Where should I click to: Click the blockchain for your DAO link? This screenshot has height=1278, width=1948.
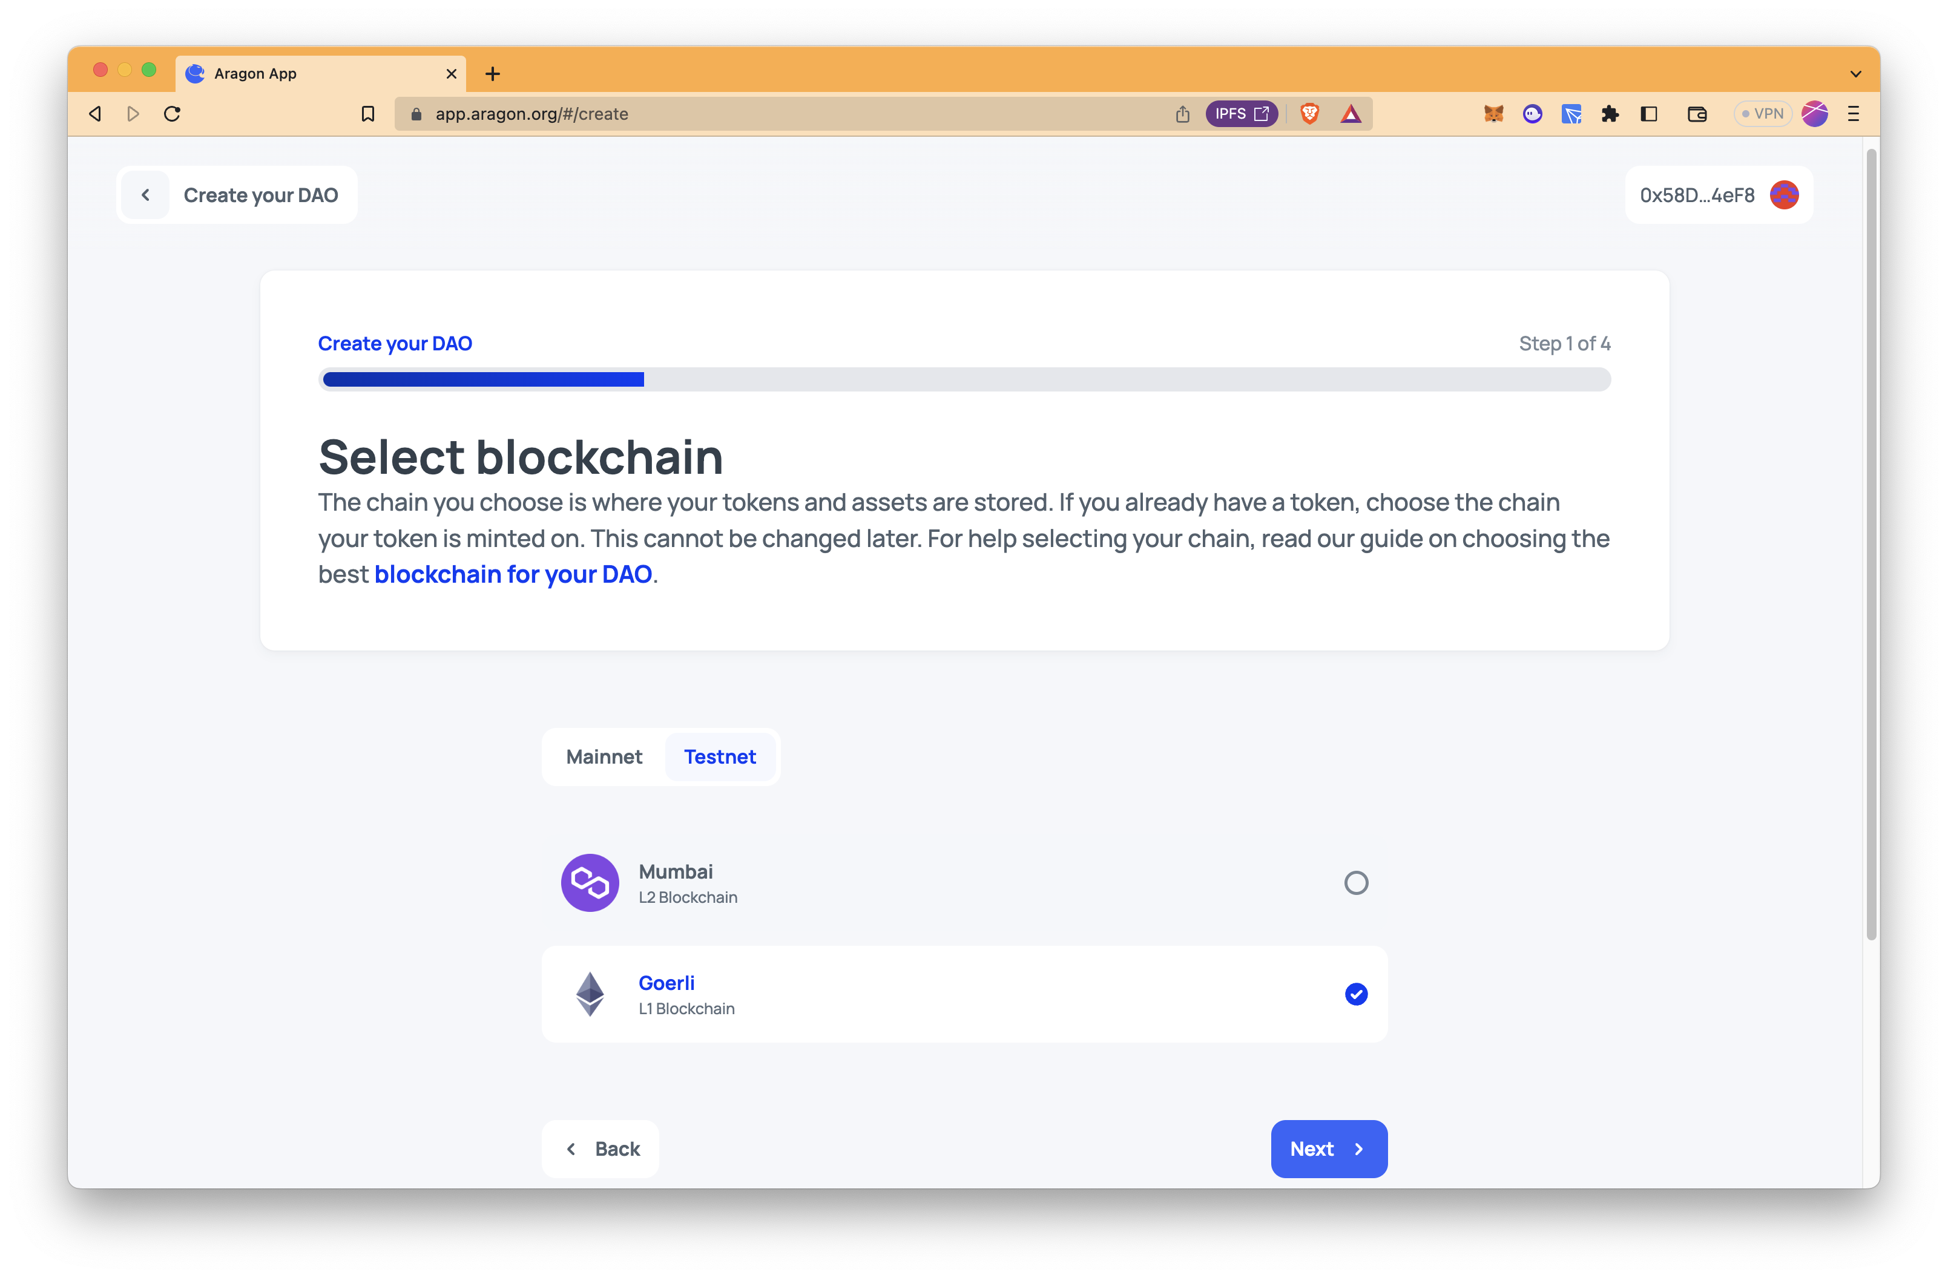tap(514, 574)
